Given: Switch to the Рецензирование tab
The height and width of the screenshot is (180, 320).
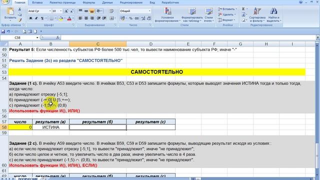Looking at the screenshot, I should [x=131, y=2].
